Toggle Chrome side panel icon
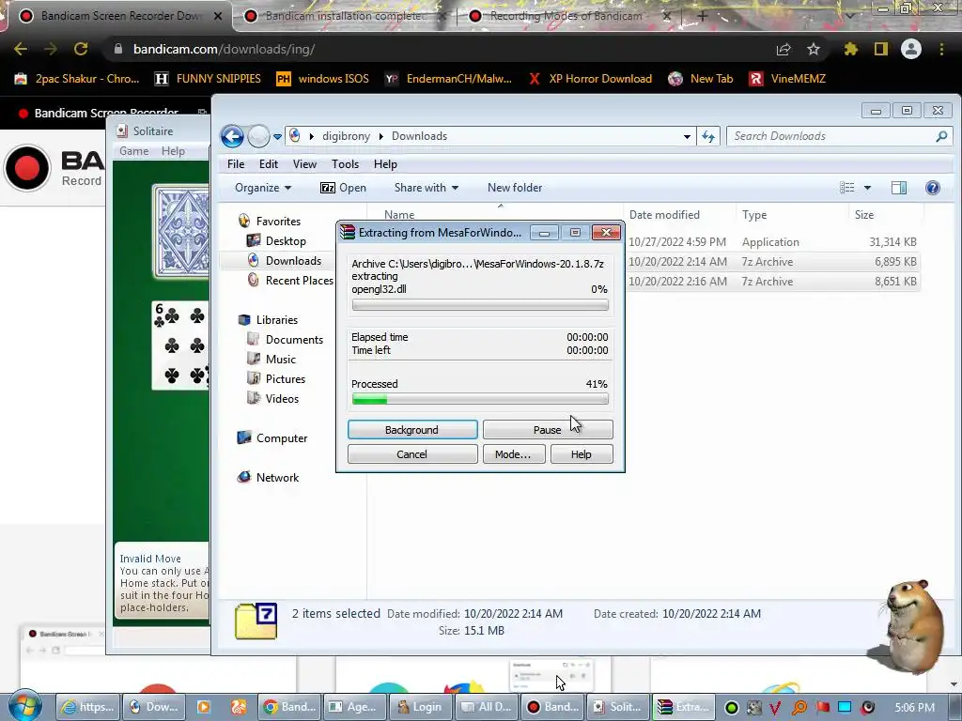 coord(881,49)
